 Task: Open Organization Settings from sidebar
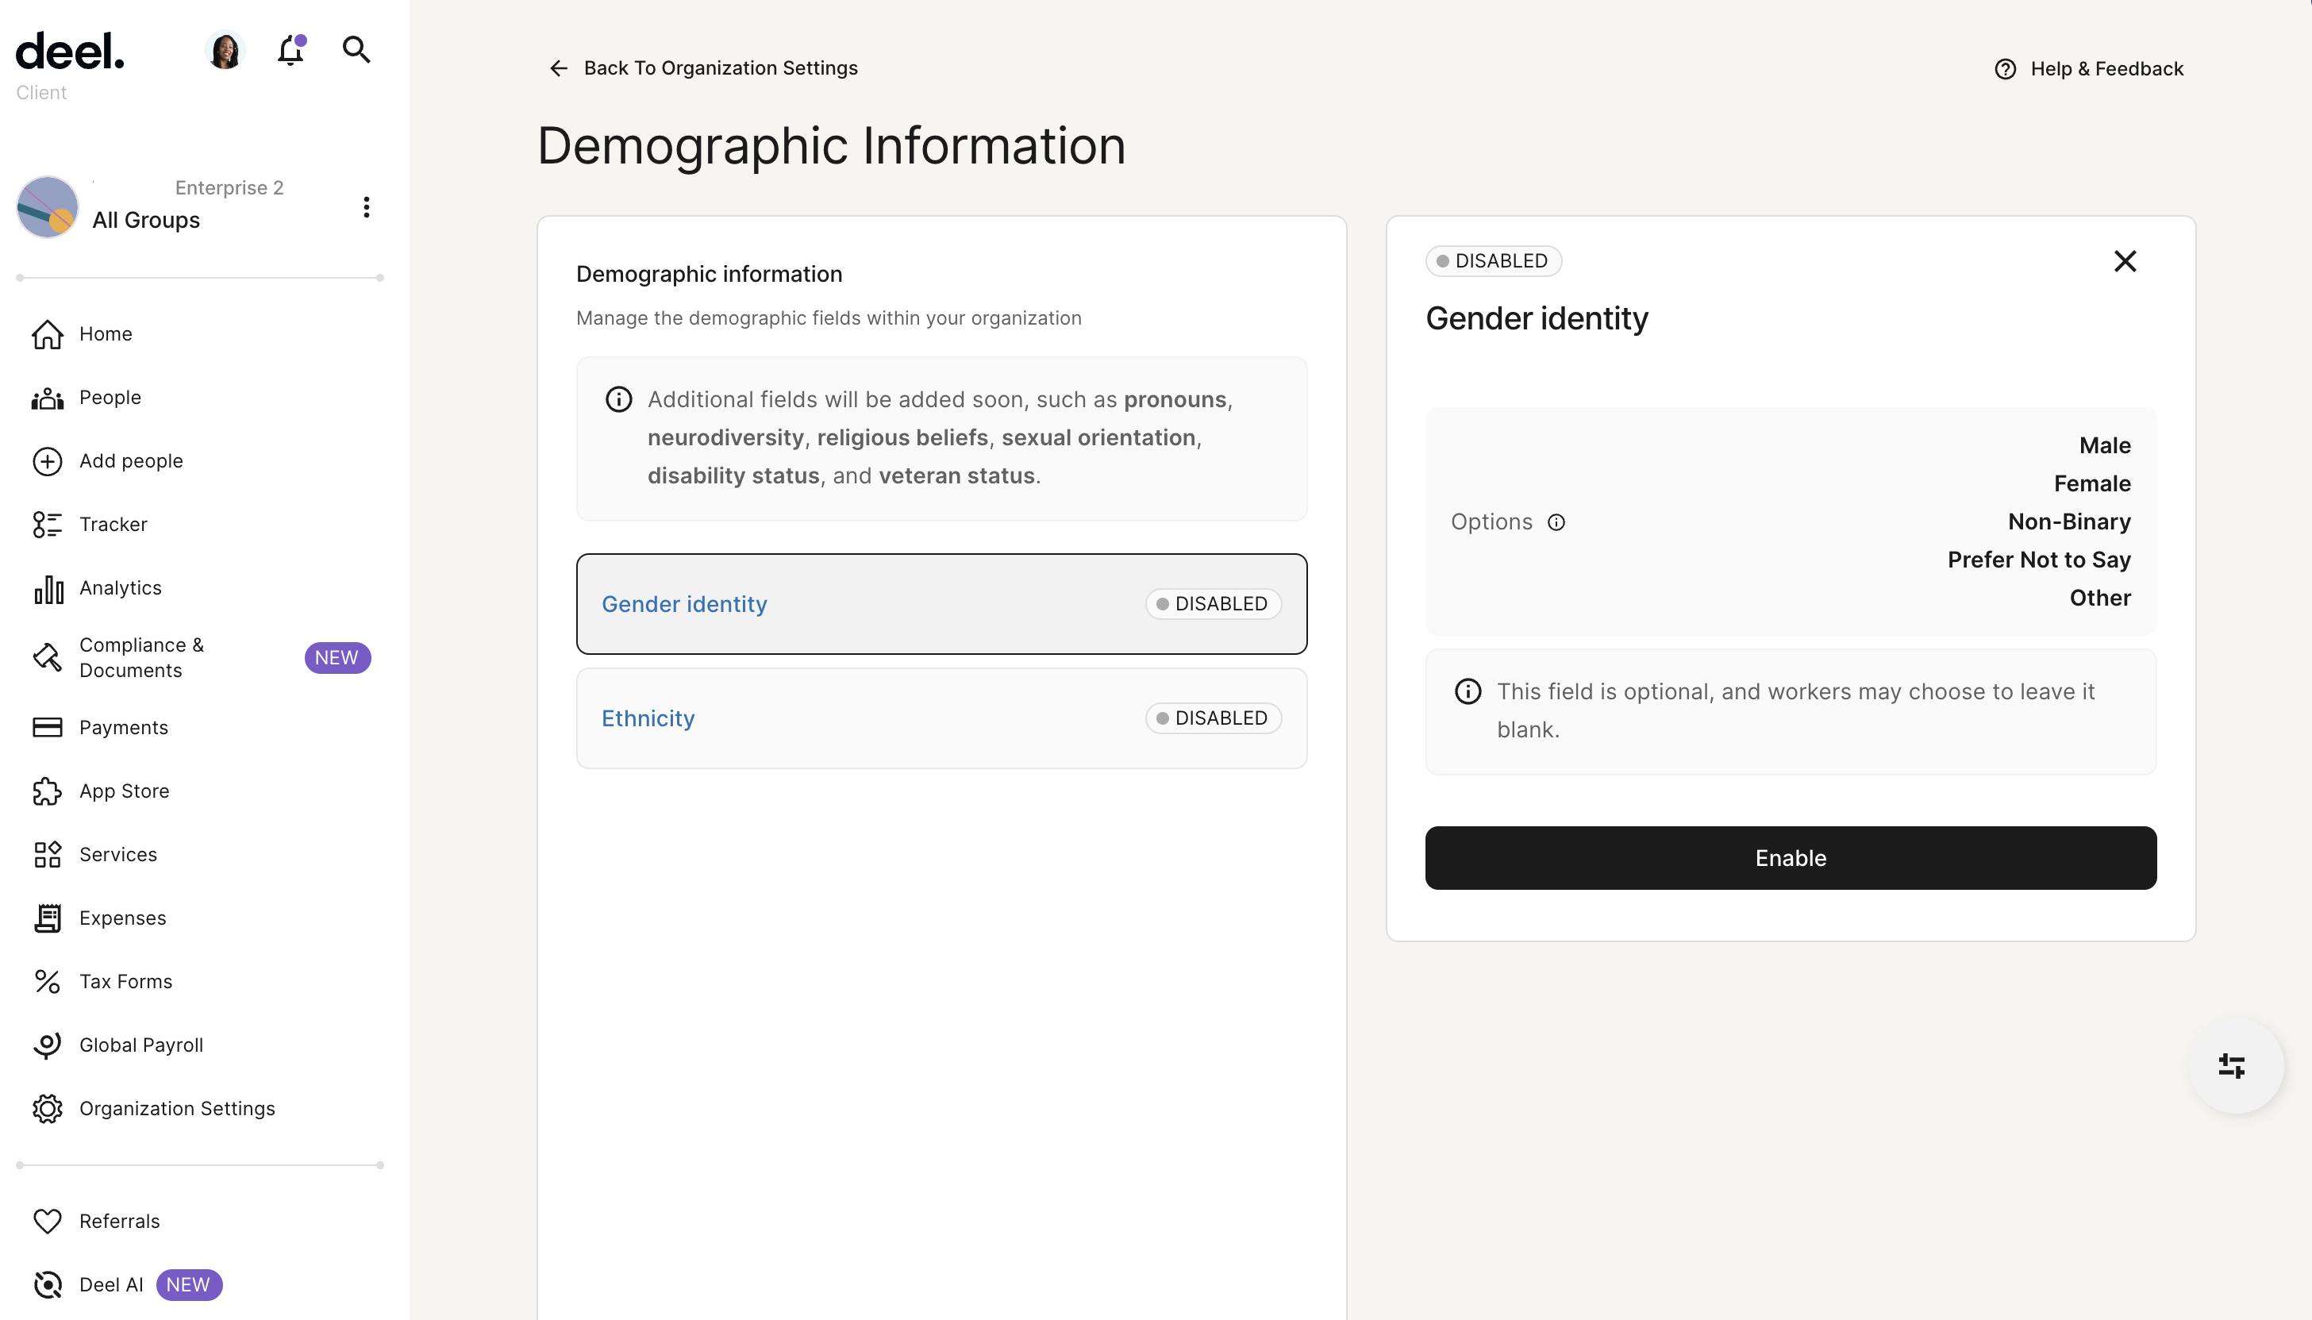(177, 1108)
